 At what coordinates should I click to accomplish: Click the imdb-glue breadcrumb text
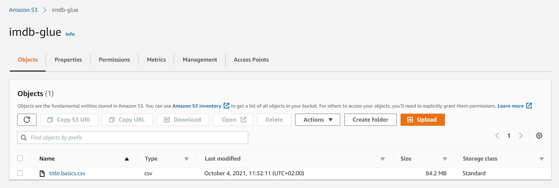[65, 10]
